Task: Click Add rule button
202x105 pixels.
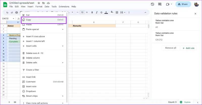Action: (x=188, y=48)
